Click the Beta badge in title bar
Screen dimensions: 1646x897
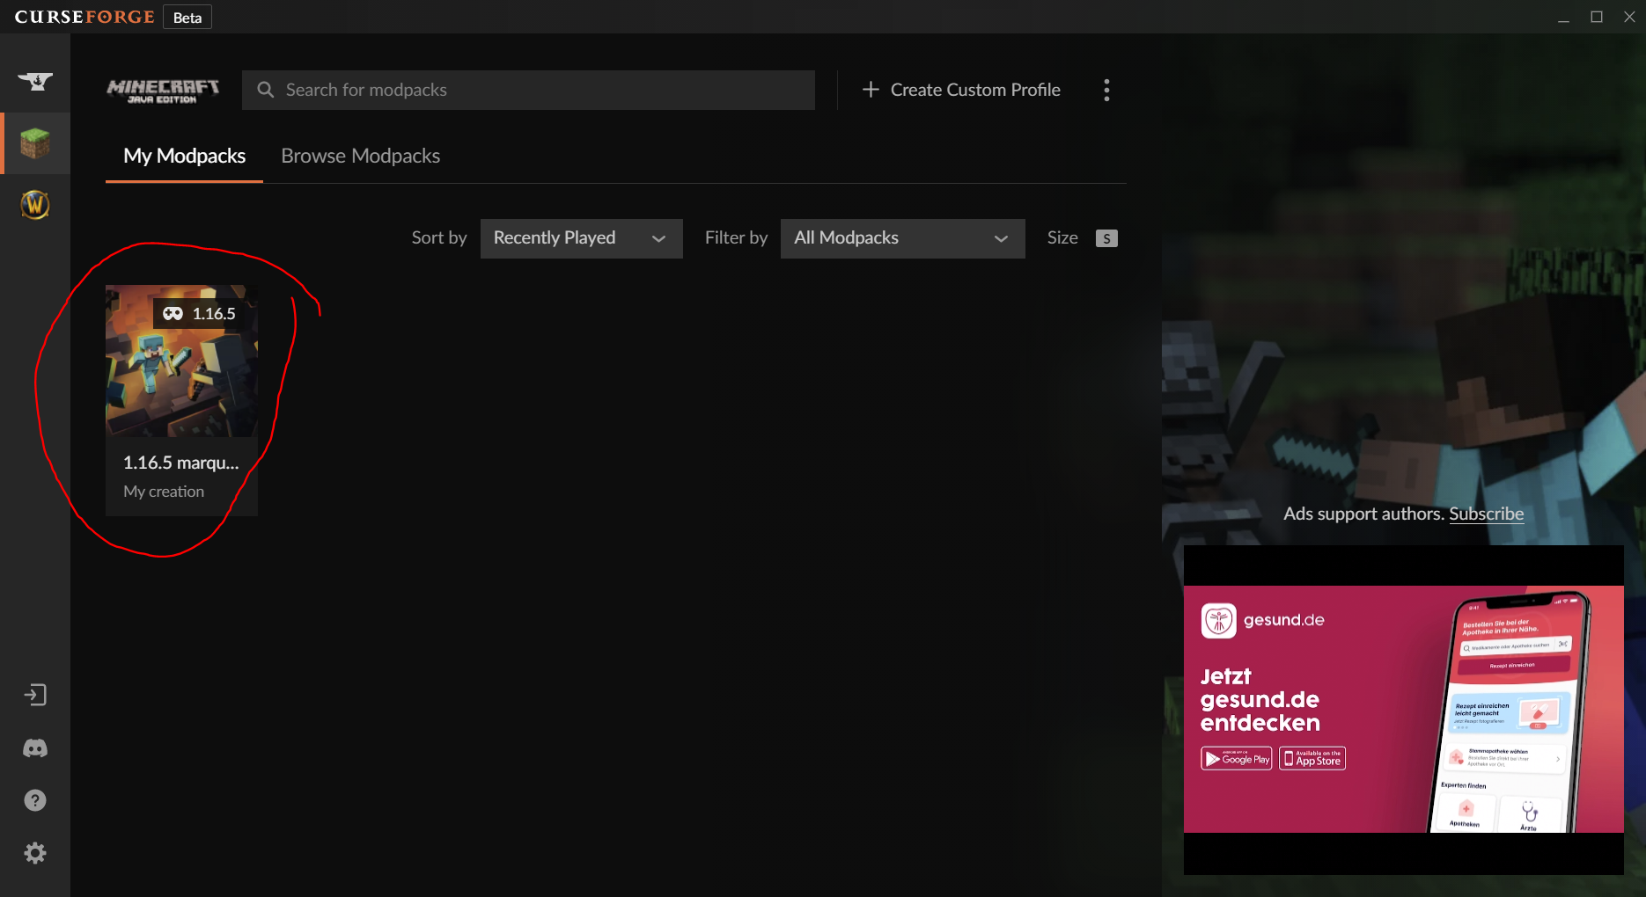click(187, 18)
